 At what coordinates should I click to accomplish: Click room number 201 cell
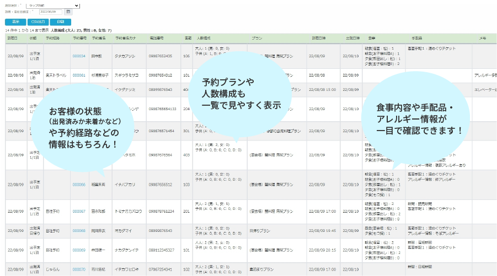[x=186, y=211]
